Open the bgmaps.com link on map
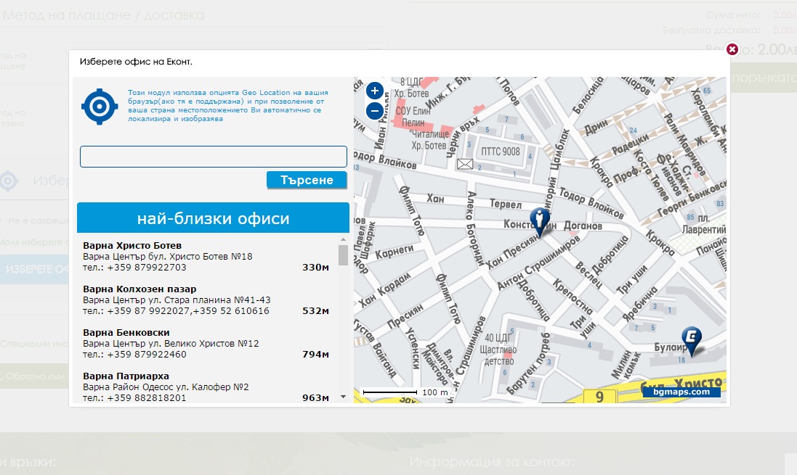The width and height of the screenshot is (797, 475). click(x=681, y=392)
